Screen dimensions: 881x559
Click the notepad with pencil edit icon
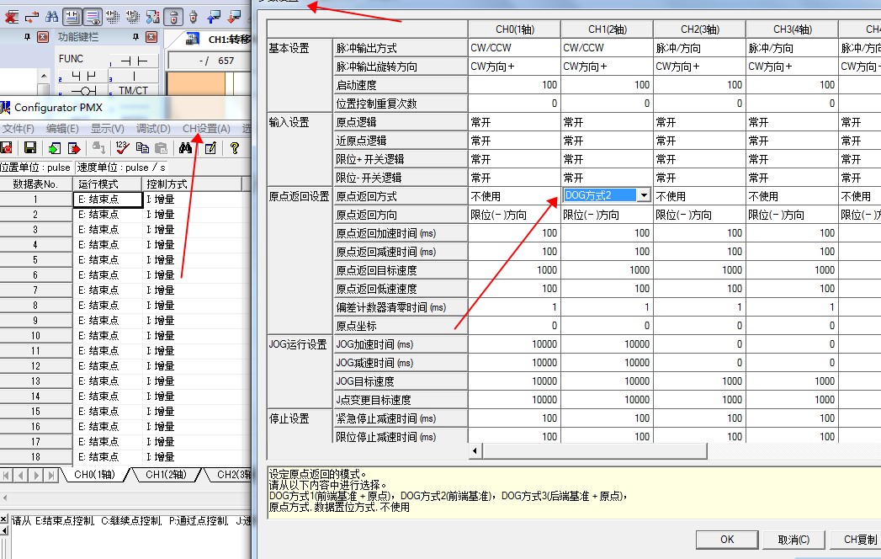pyautogui.click(x=210, y=148)
